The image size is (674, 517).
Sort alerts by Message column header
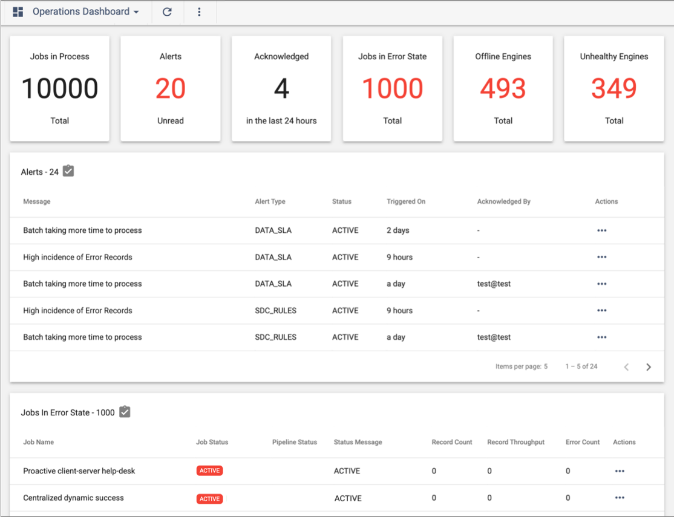(x=36, y=201)
